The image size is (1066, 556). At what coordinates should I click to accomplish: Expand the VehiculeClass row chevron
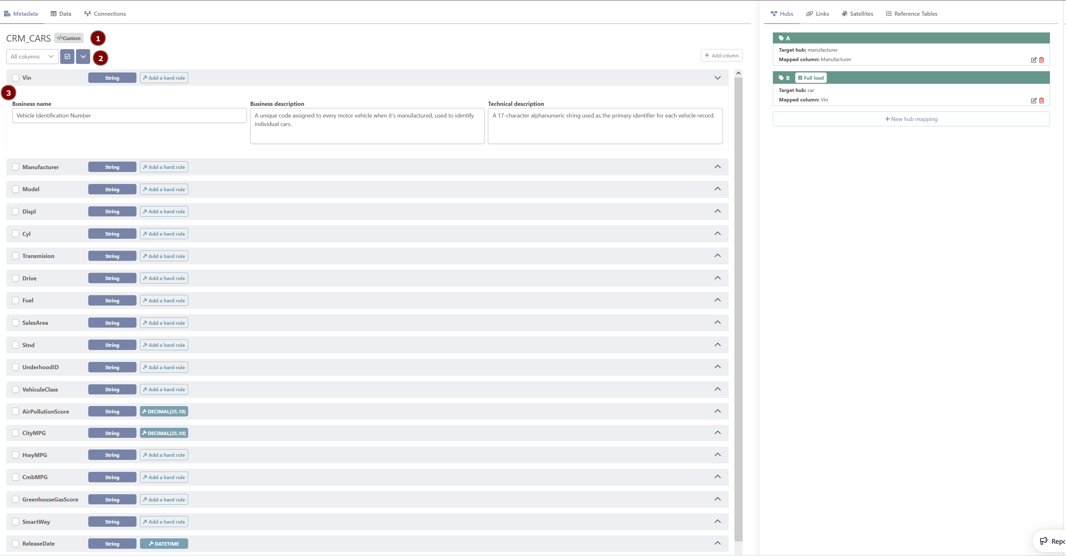coord(718,389)
